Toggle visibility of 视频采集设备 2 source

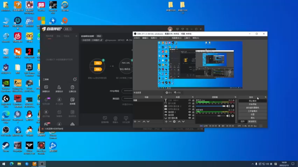[x=190, y=106]
